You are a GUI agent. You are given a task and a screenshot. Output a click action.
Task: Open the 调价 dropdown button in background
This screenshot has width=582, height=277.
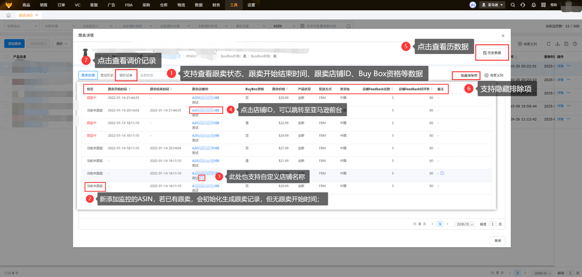[x=62, y=44]
